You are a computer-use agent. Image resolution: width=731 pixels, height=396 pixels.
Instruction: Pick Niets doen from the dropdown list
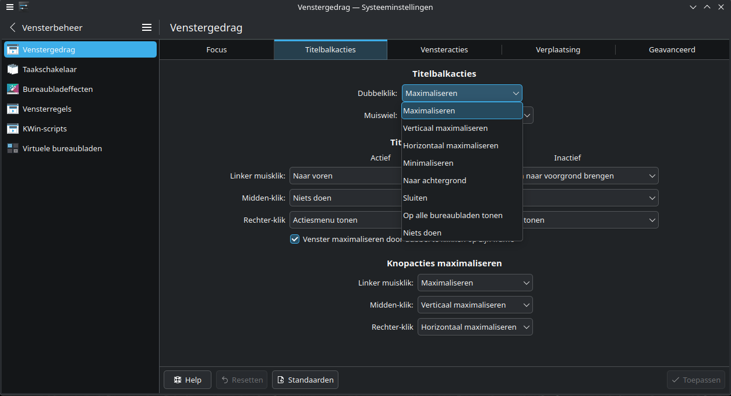pos(422,233)
